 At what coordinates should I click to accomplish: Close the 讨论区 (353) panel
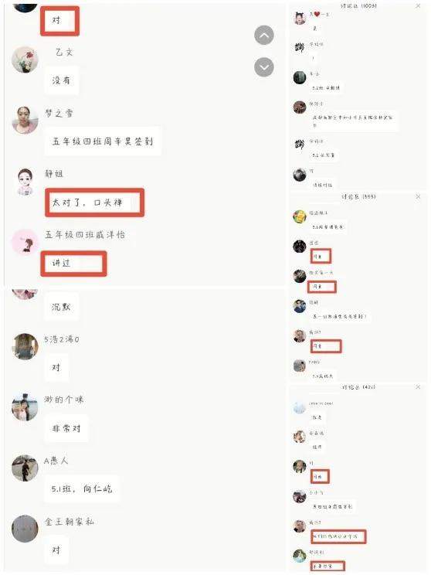tap(418, 196)
